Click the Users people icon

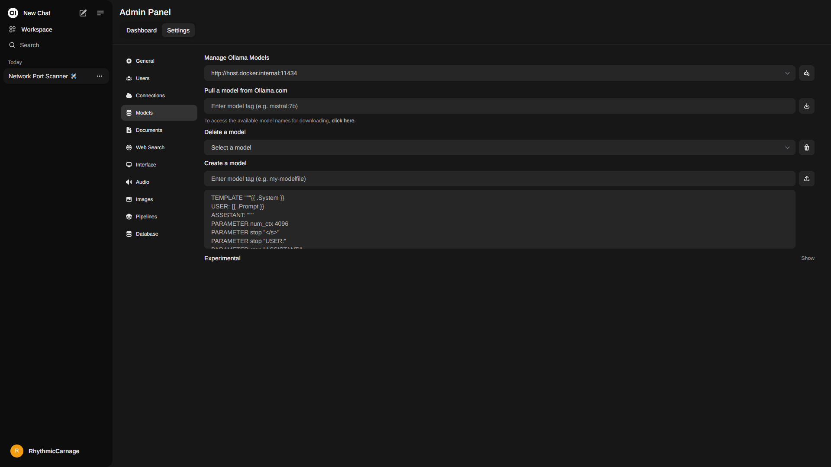click(x=129, y=78)
